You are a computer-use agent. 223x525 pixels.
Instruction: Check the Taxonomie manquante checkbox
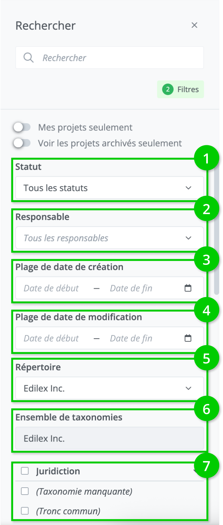pyautogui.click(x=25, y=491)
